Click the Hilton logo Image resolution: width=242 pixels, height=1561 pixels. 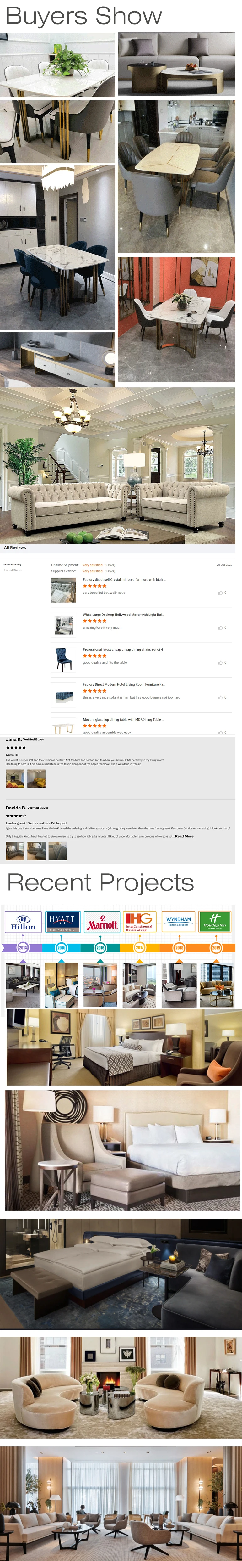pyautogui.click(x=23, y=922)
